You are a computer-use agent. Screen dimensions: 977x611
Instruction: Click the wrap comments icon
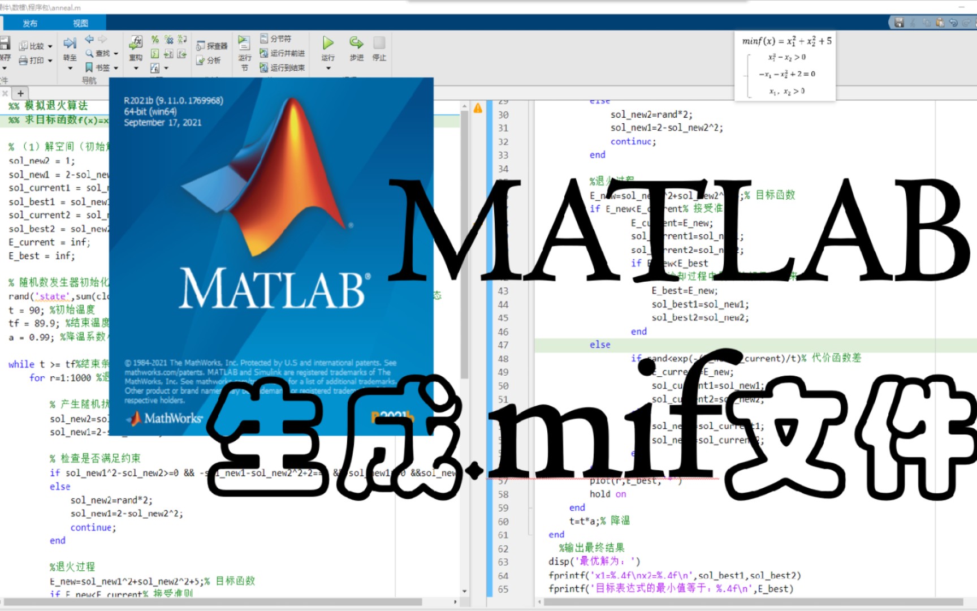click(182, 39)
